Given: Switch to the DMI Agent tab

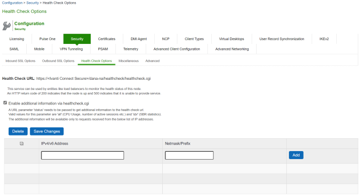Looking at the screenshot, I should click(139, 39).
